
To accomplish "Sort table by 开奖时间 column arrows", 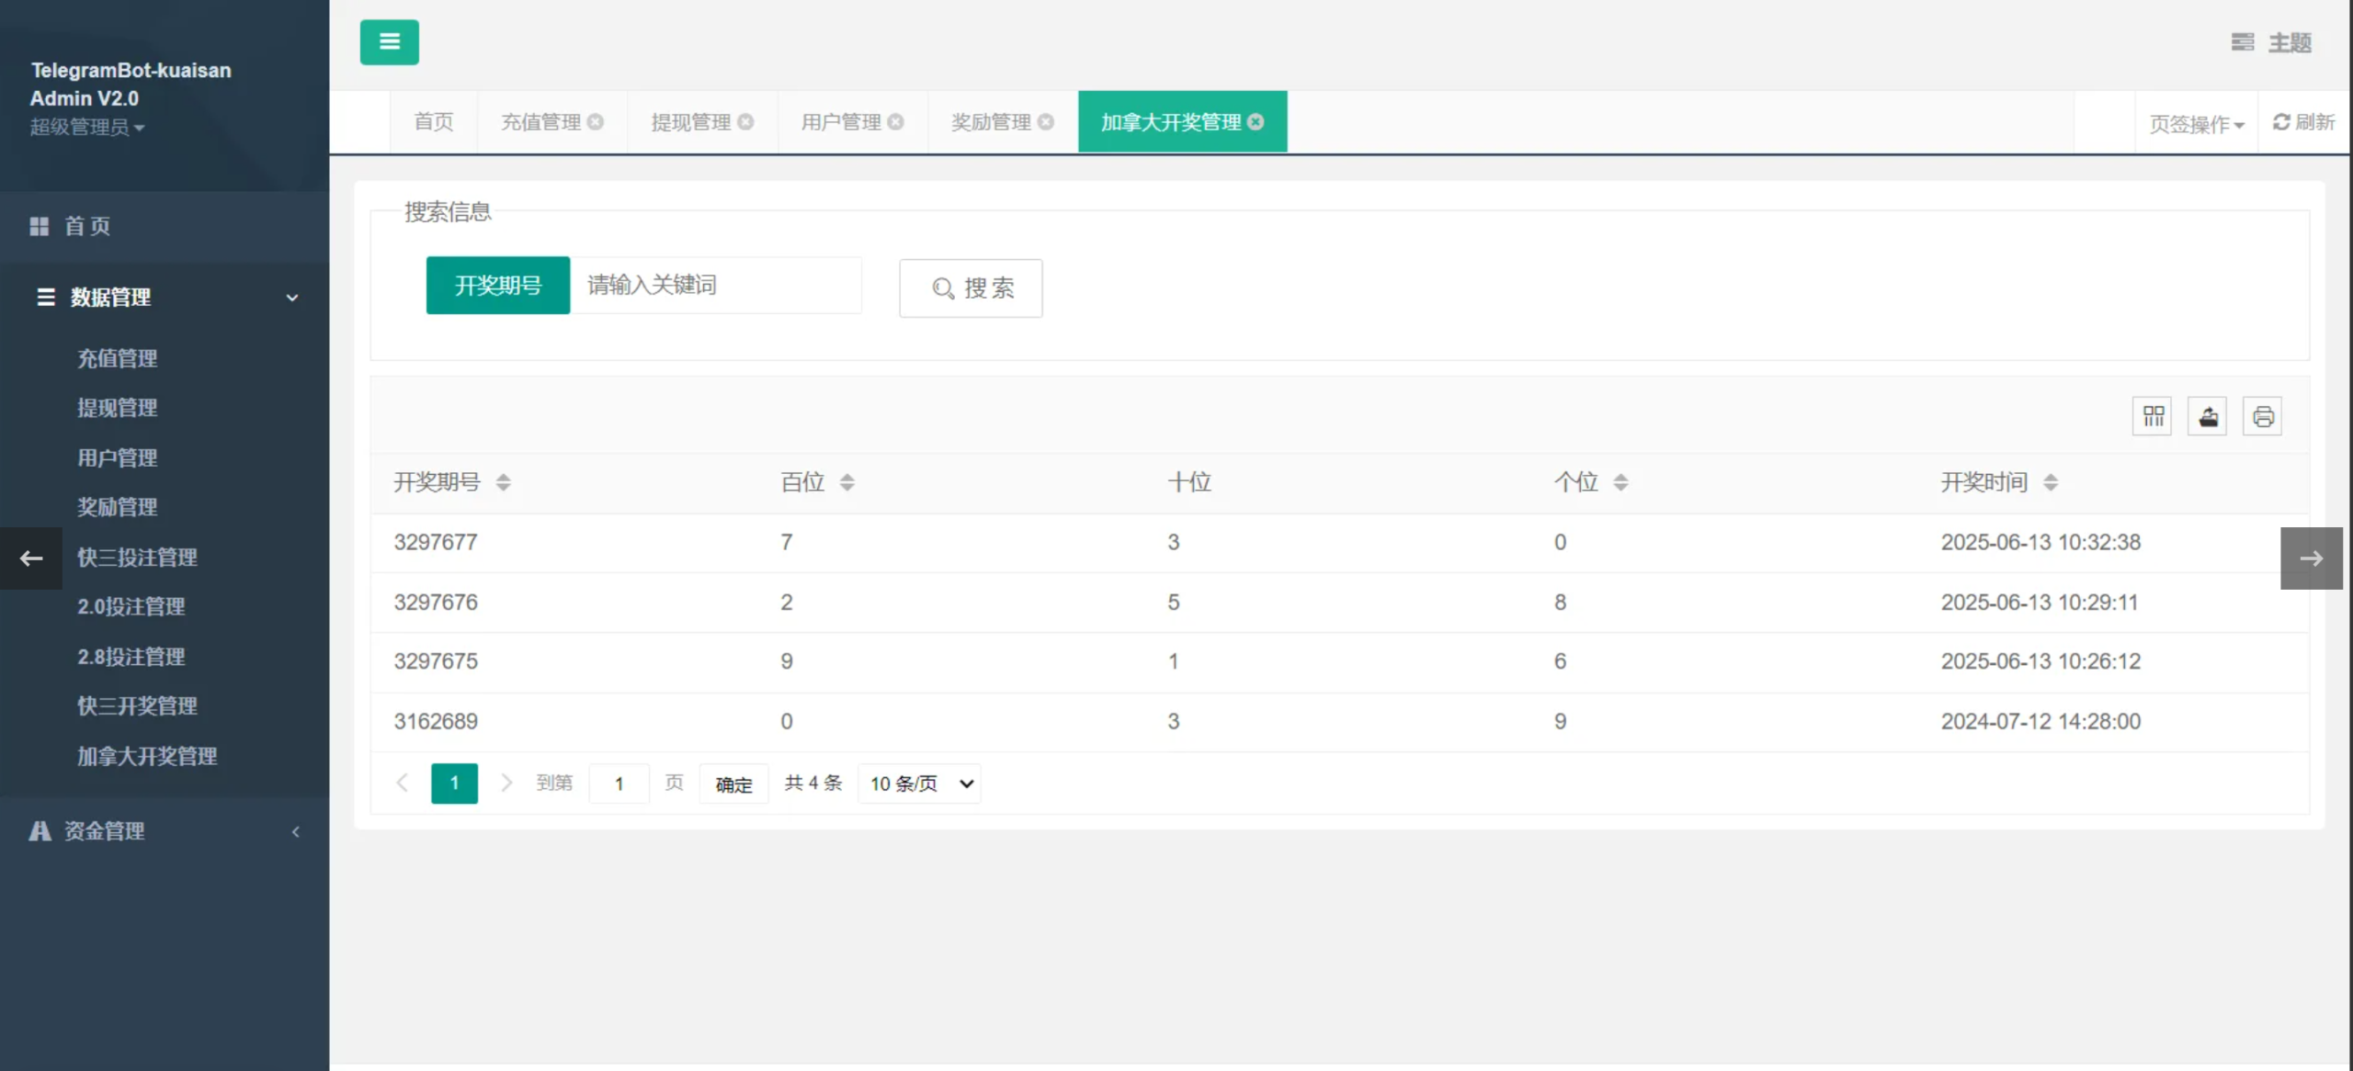I will (2051, 482).
